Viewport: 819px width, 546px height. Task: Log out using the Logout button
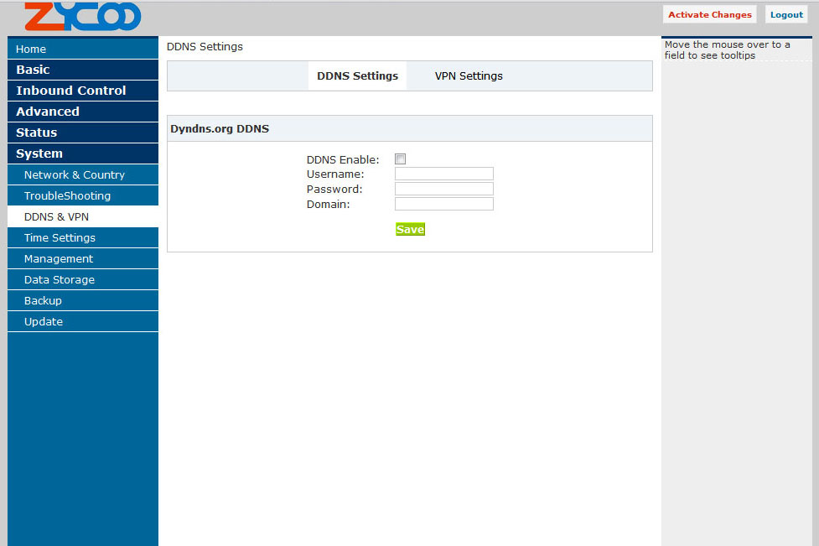click(786, 14)
